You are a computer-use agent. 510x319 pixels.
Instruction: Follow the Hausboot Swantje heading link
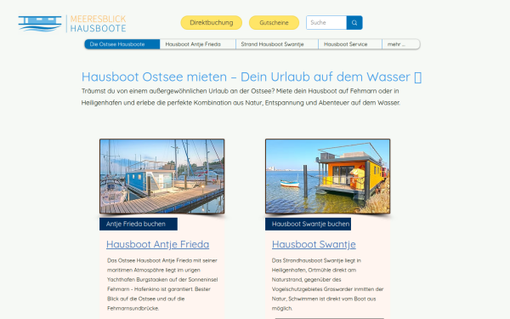point(314,244)
